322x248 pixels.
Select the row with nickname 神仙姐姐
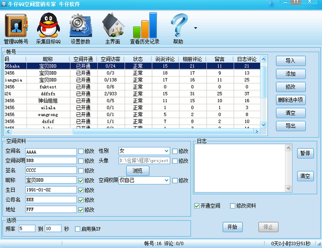coord(132,101)
